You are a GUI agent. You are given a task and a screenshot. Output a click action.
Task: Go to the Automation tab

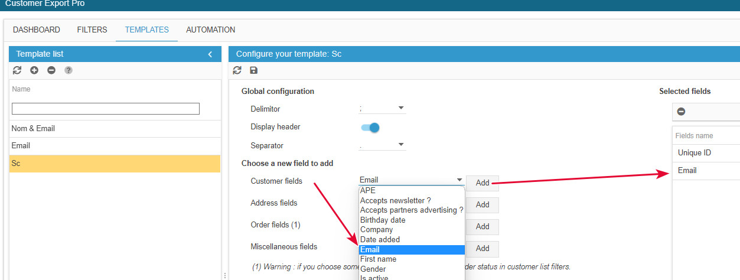point(210,30)
